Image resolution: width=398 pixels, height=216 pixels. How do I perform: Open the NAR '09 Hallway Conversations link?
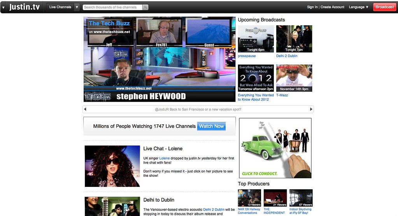[x=249, y=211]
